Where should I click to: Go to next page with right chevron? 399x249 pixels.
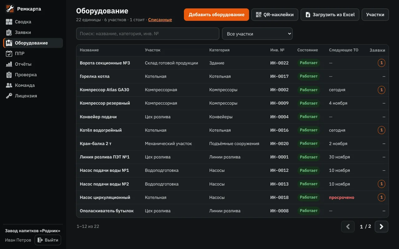point(382,227)
